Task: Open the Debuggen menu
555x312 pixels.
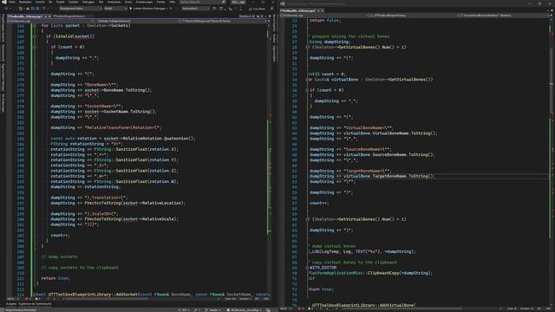Action: pos(88,2)
